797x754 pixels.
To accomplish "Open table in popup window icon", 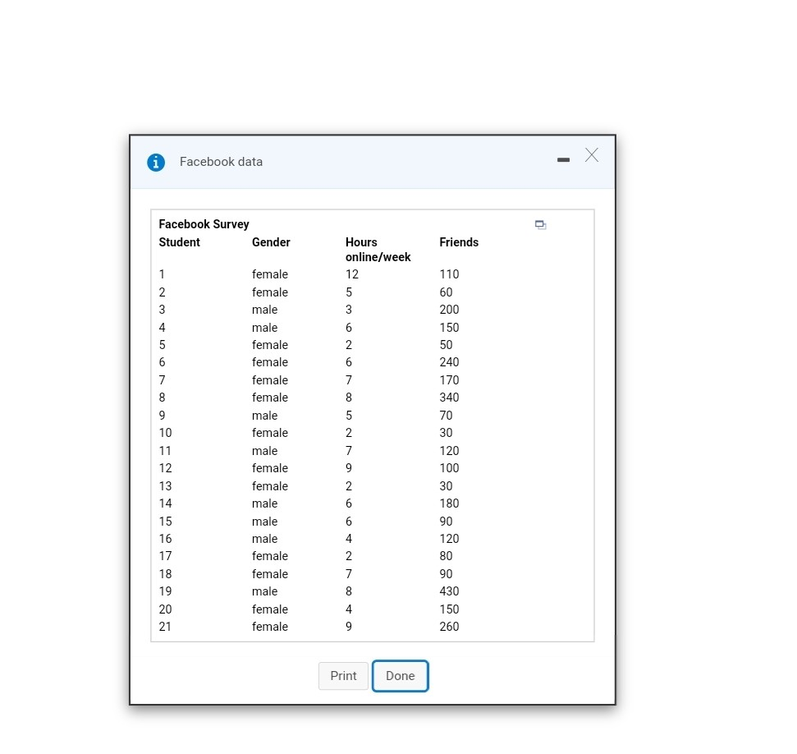I will pos(540,225).
